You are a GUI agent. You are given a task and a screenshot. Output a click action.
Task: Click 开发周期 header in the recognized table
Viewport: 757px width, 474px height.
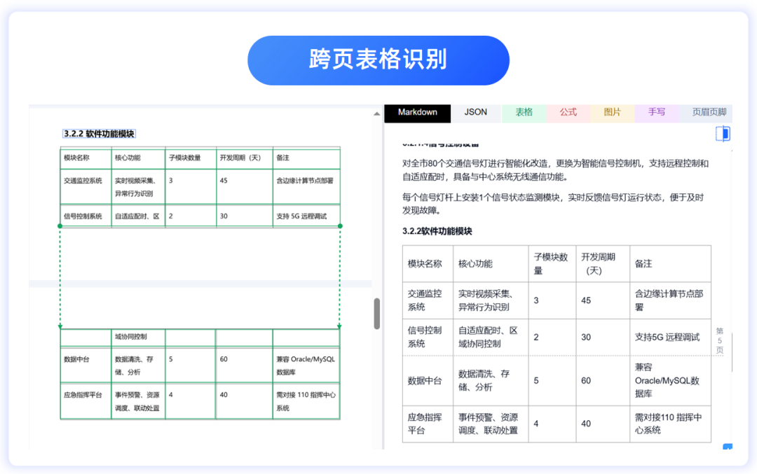click(x=598, y=263)
